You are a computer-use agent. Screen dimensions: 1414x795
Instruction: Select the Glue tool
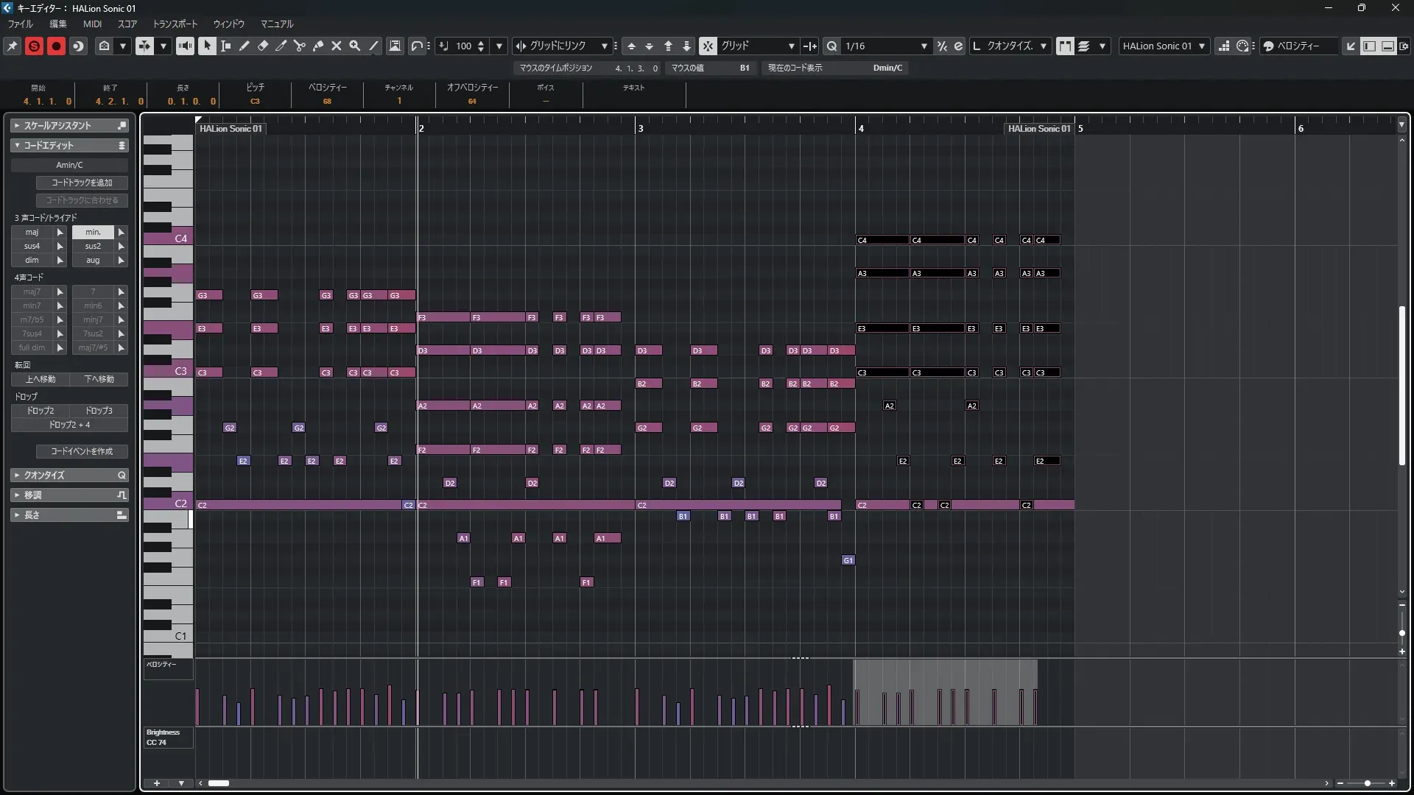318,46
